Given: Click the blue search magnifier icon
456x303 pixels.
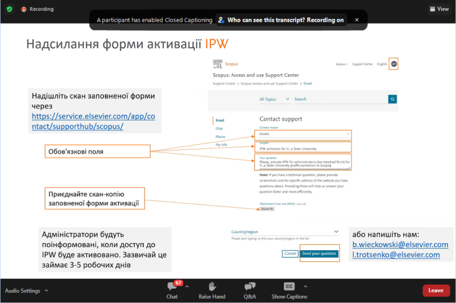Looking at the screenshot, I should (x=392, y=99).
